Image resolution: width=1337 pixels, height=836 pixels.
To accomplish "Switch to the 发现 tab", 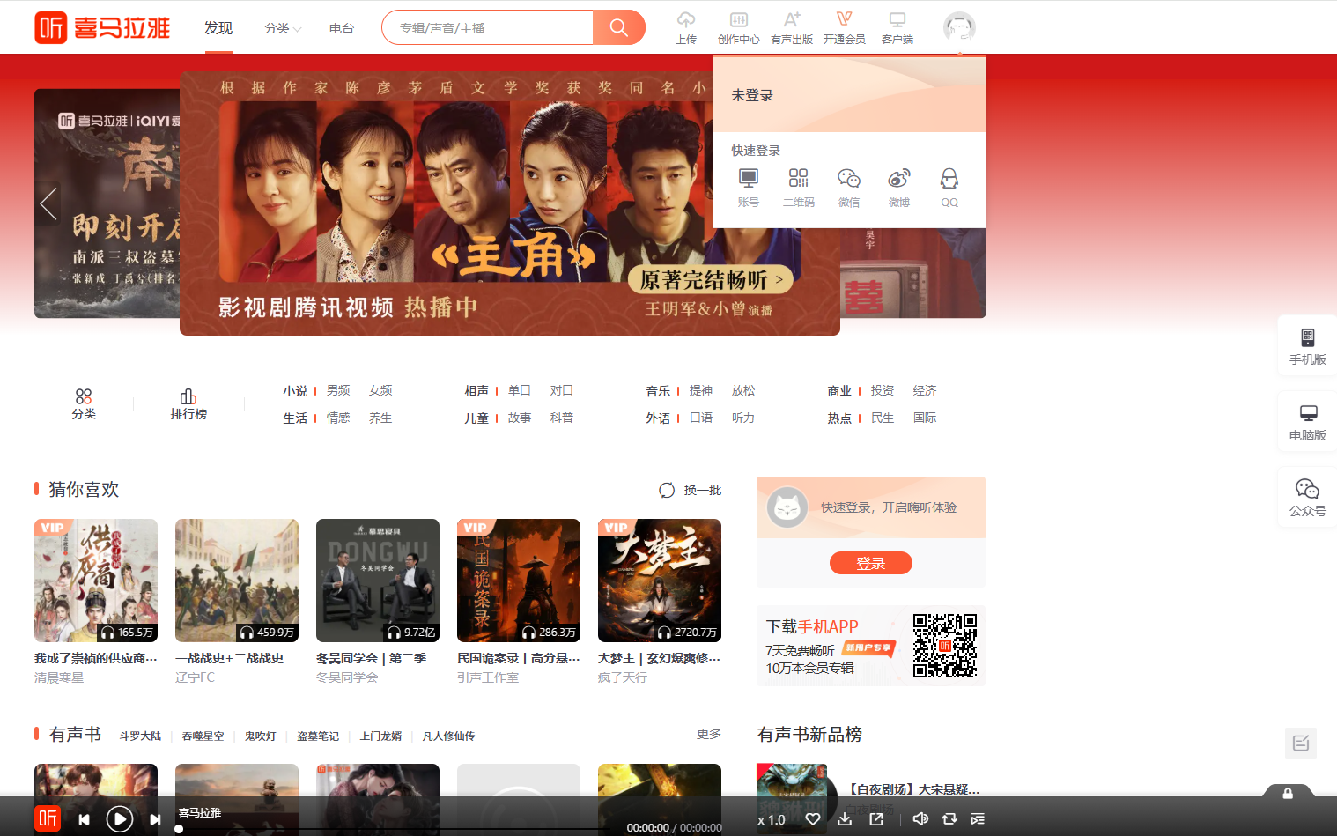I will [x=218, y=28].
